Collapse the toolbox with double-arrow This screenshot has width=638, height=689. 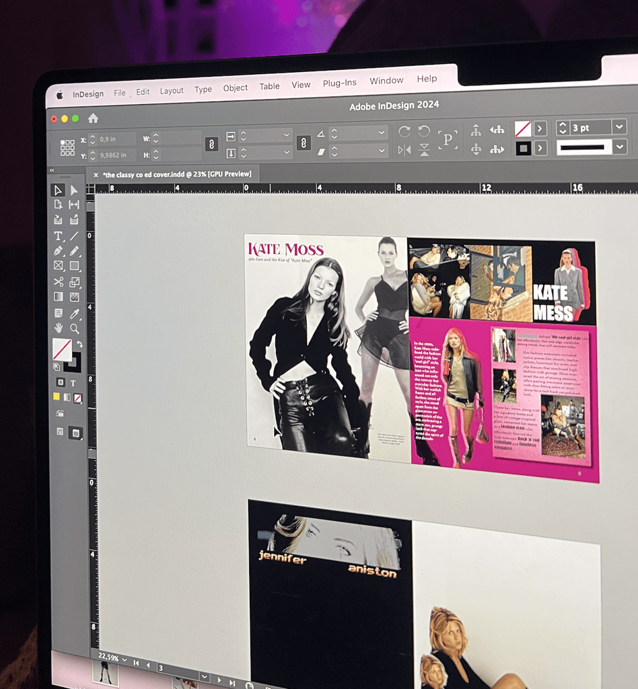(x=52, y=170)
